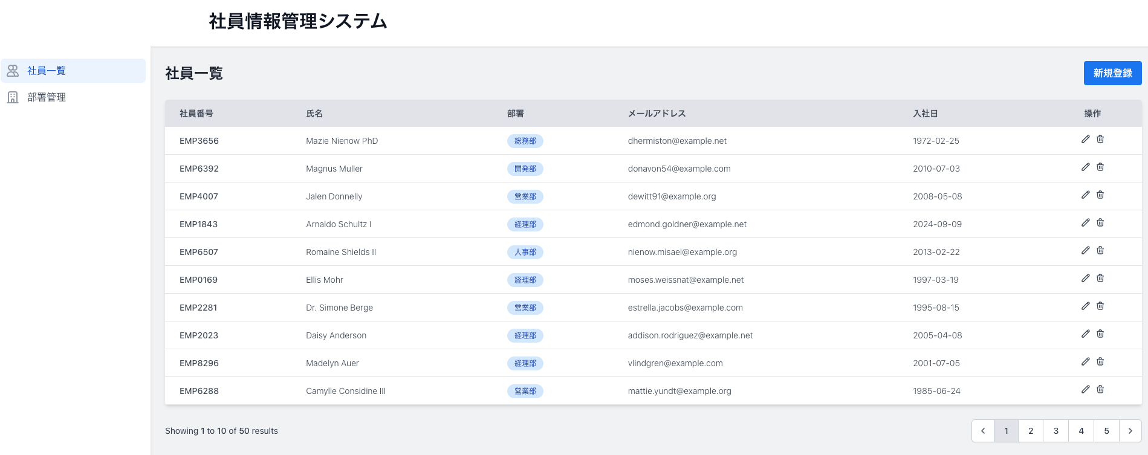Click email moses.weissnat@example.net
1148x455 pixels.
point(686,280)
